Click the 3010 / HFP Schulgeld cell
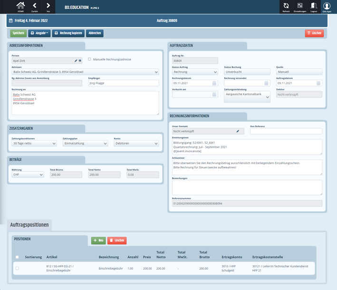 229,268
